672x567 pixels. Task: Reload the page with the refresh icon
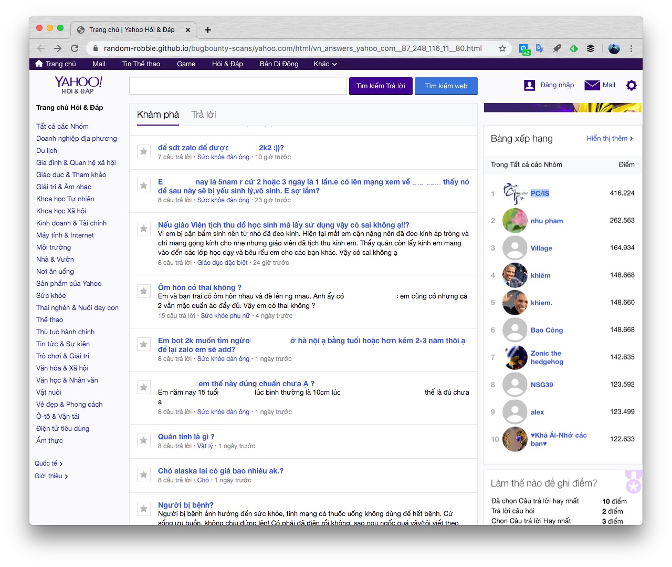pos(75,48)
